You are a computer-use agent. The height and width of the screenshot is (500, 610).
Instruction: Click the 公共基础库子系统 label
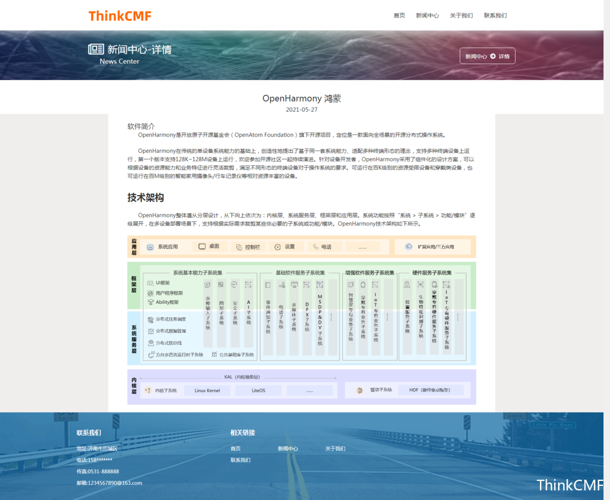[x=236, y=354]
